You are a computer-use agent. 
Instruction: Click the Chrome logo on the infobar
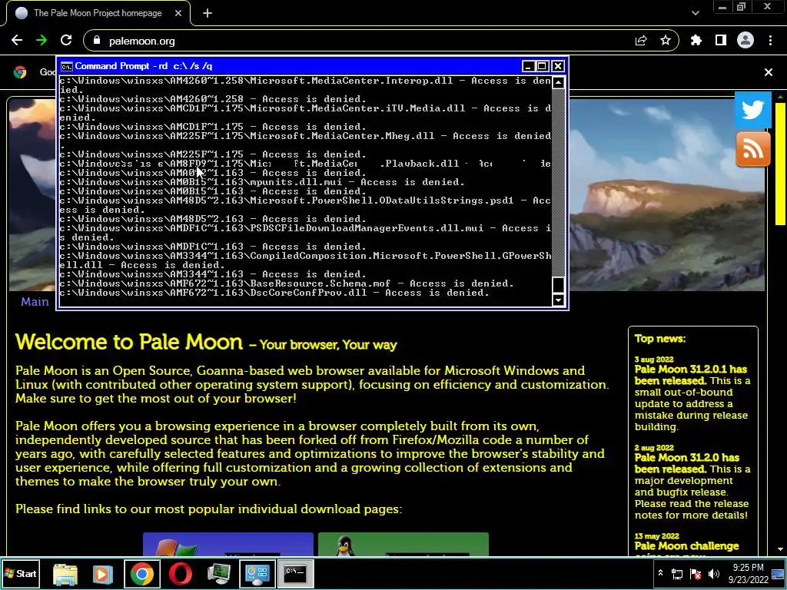[20, 72]
